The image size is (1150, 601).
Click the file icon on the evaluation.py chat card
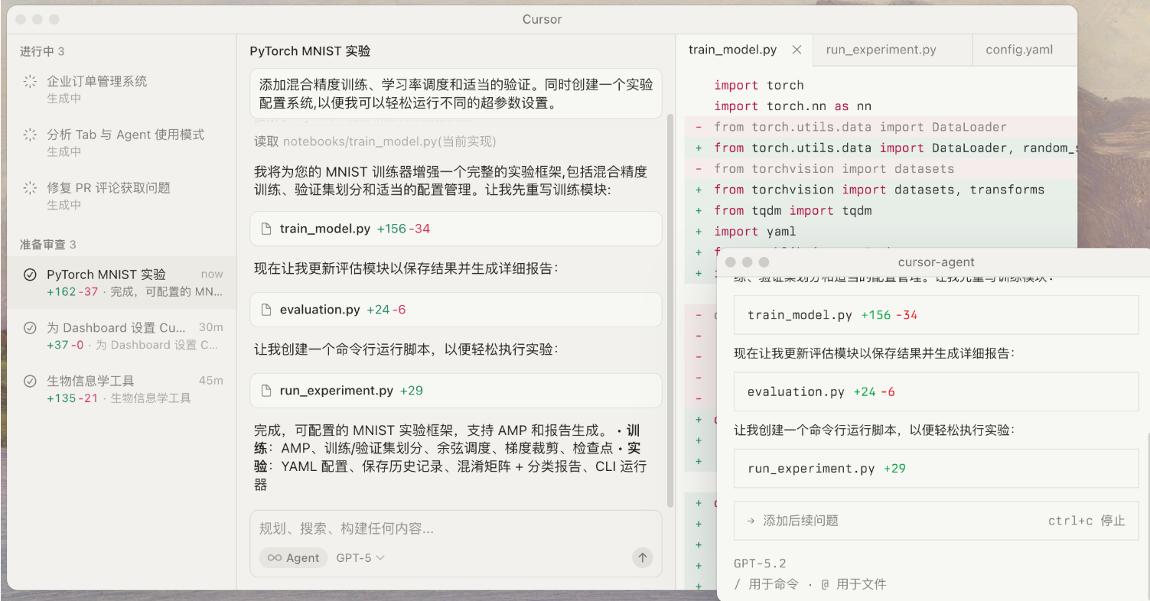click(266, 310)
